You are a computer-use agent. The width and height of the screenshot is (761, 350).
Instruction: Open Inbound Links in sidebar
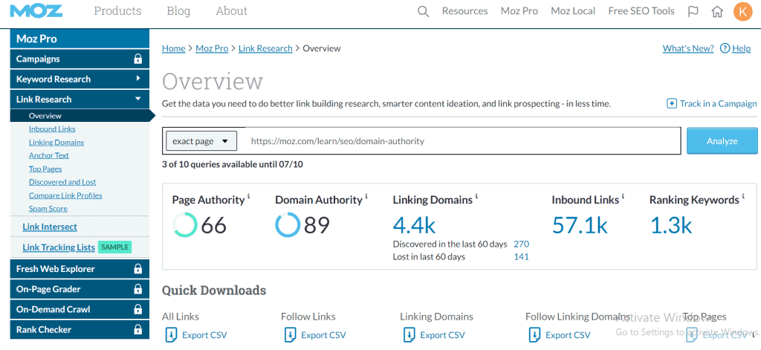[52, 129]
